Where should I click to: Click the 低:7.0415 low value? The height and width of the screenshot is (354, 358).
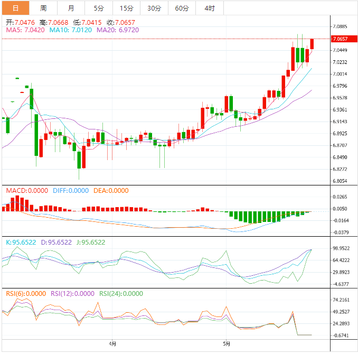[87, 22]
